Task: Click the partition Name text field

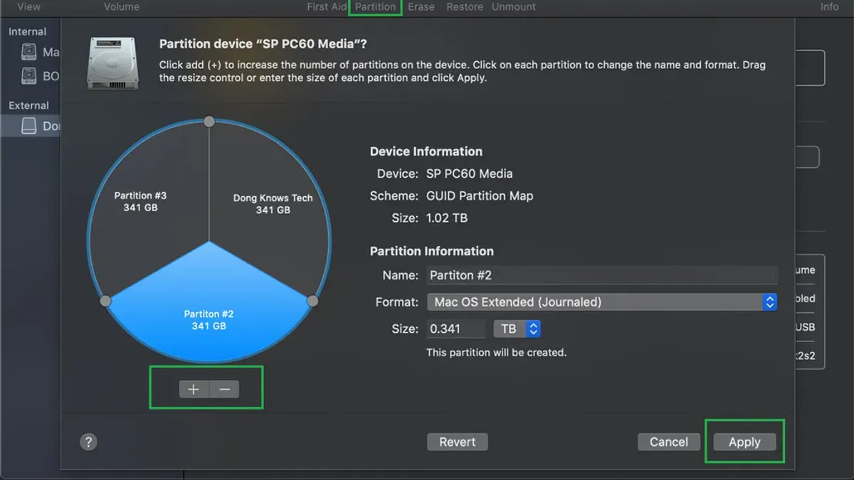Action: tap(601, 275)
